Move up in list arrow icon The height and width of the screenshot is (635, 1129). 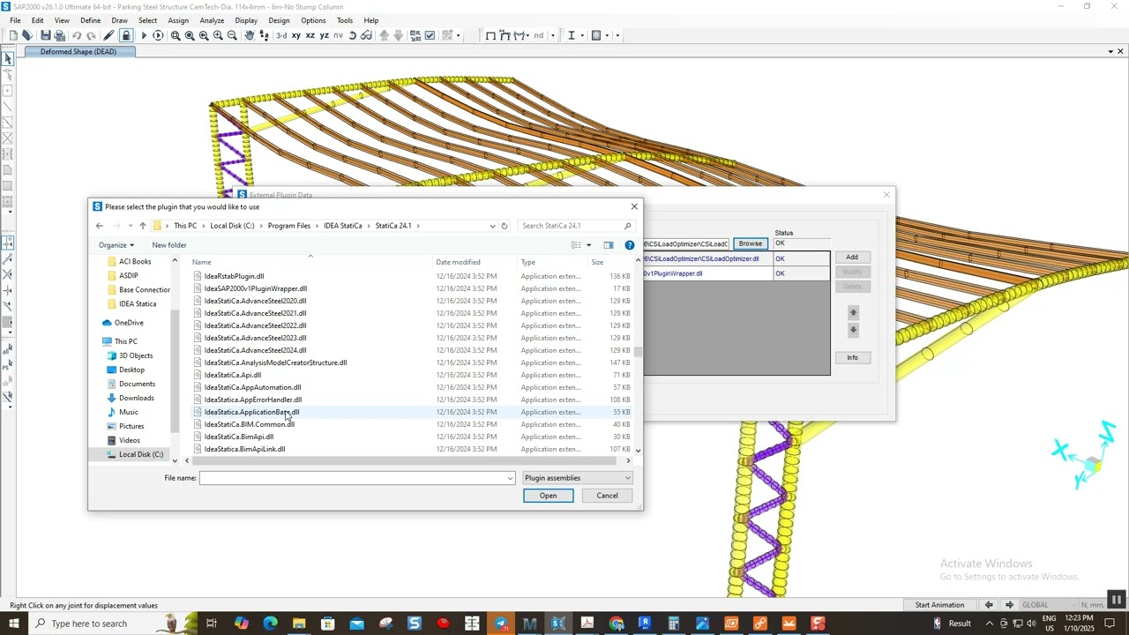click(x=384, y=35)
